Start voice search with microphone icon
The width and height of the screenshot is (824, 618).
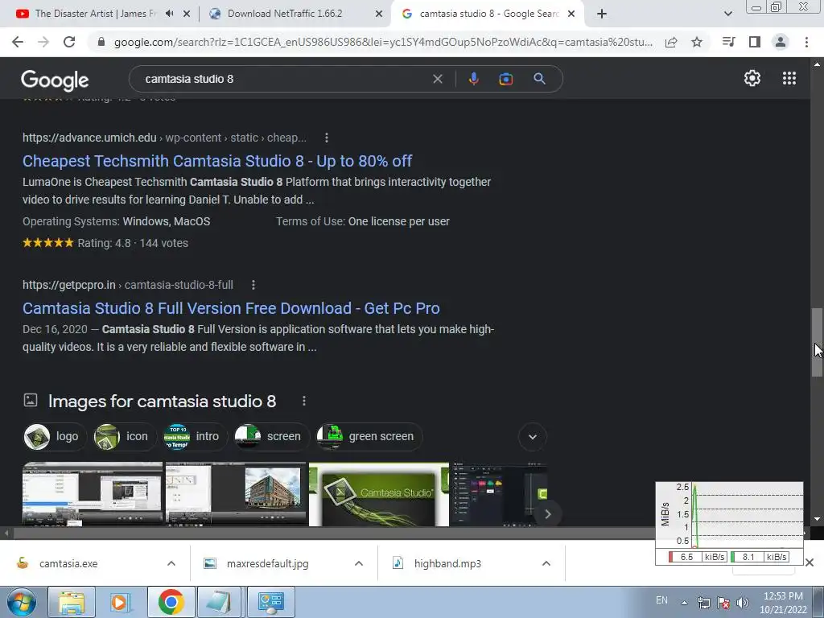(473, 79)
